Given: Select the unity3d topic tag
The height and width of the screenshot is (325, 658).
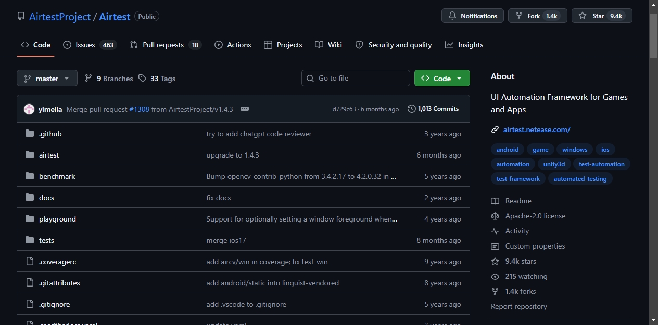Looking at the screenshot, I should [x=554, y=164].
